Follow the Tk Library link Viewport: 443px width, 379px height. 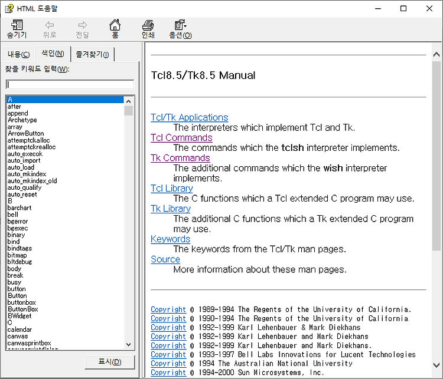point(171,209)
